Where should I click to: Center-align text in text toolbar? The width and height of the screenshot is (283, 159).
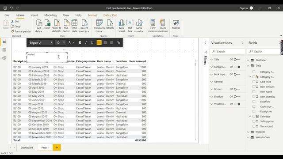coord(105,42)
